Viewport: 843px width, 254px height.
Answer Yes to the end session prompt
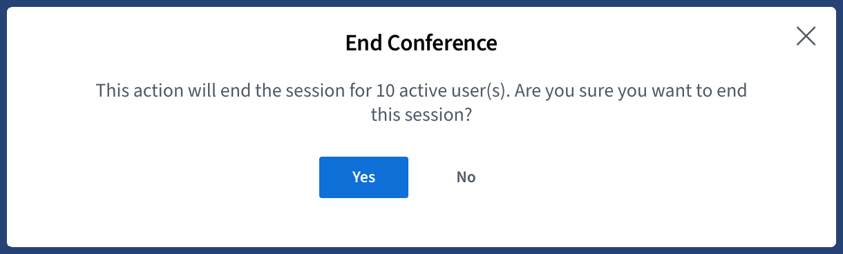[363, 177]
